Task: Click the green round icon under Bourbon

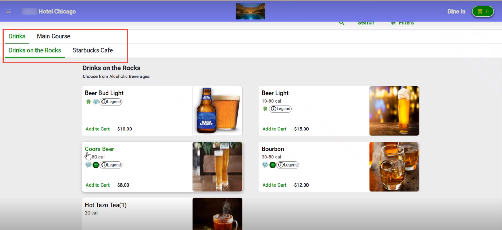Action: point(272,165)
